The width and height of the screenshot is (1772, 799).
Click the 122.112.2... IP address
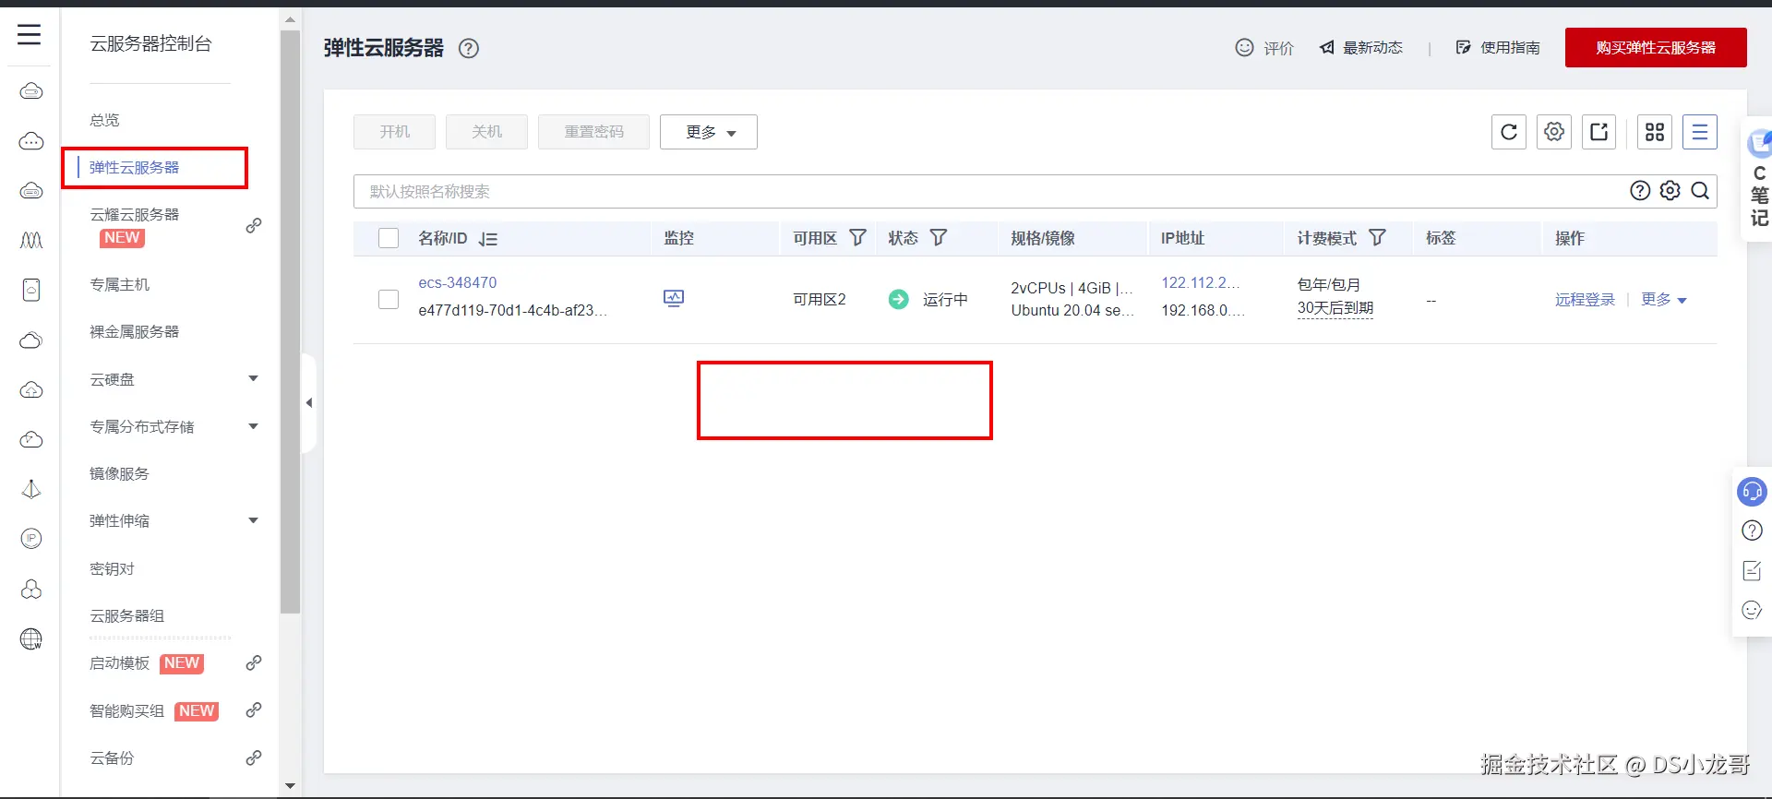1200,282
